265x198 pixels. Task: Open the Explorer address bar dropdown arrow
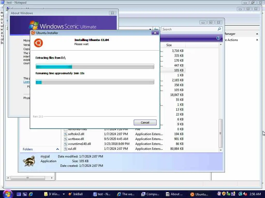pyautogui.click(x=150, y=29)
